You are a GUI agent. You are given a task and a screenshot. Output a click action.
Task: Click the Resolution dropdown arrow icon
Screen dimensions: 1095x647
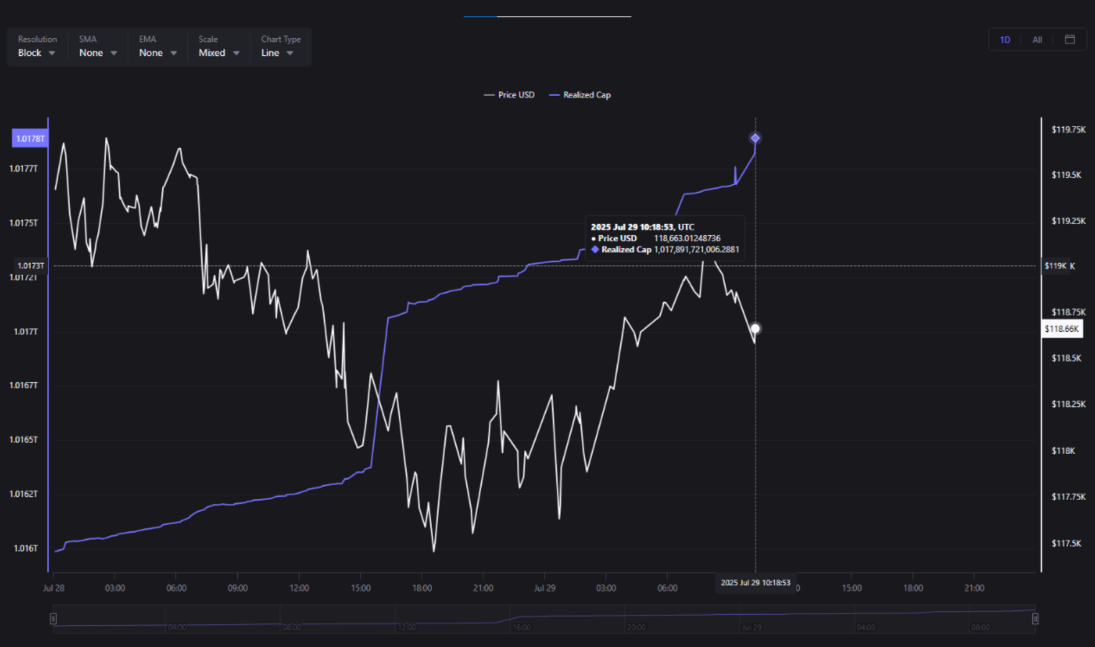click(x=52, y=53)
